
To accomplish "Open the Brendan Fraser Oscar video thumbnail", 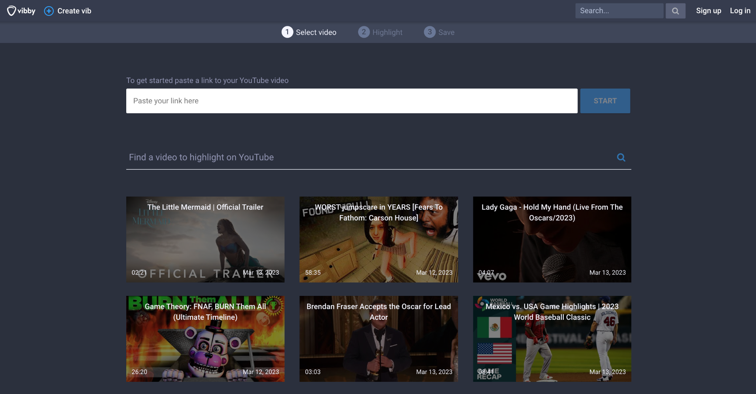I will pos(379,339).
